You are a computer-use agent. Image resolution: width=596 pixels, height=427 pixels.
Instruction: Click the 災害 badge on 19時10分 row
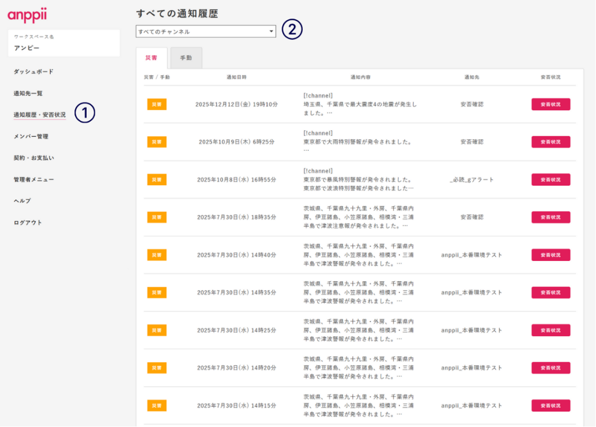(157, 104)
